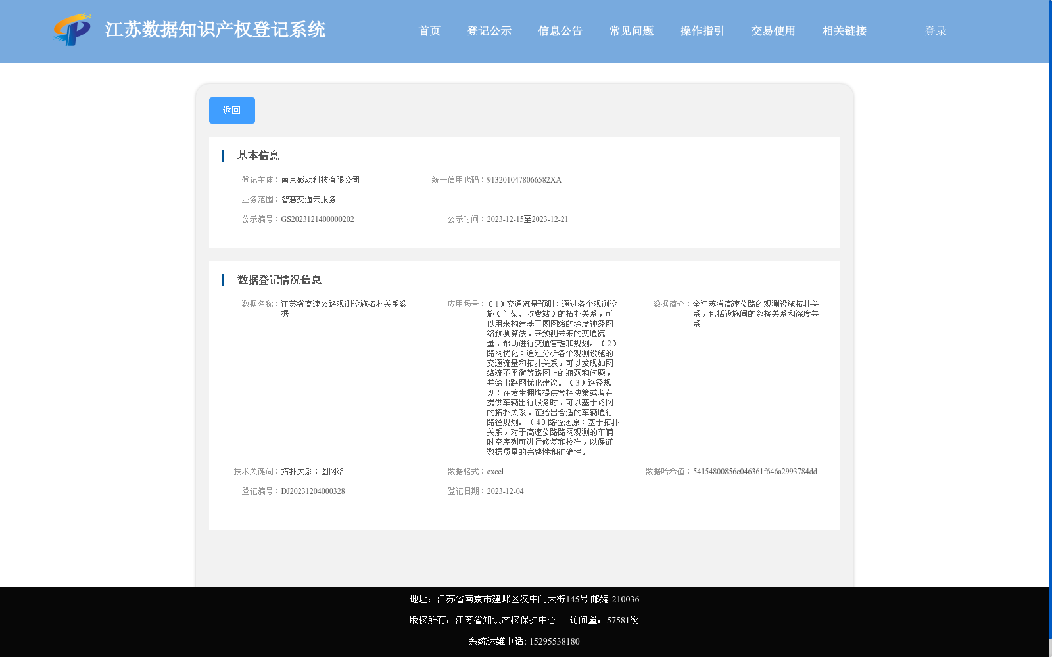Open the 常见问题 menu item
Viewport: 1052px width, 657px height.
pyautogui.click(x=631, y=31)
